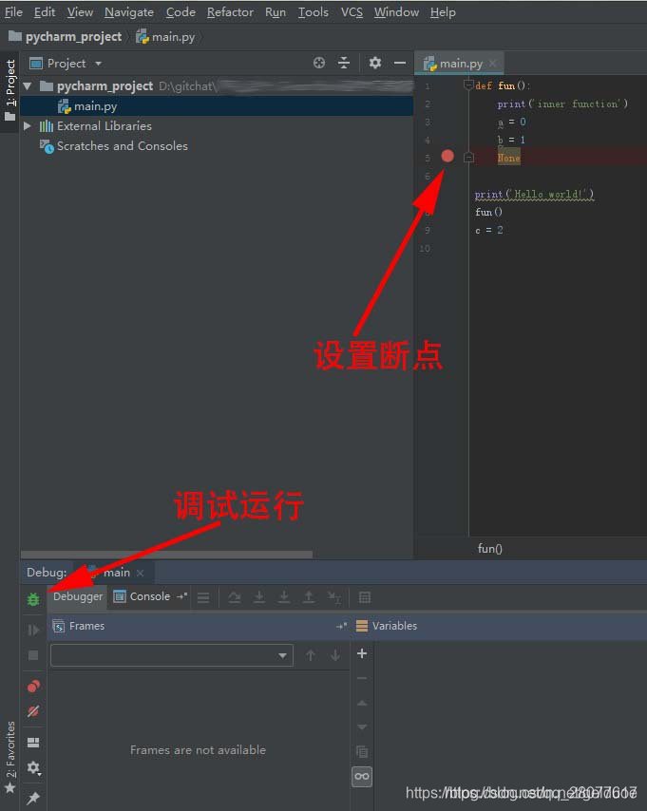Click Run to Cursor icon
This screenshot has width=647, height=811.
click(x=333, y=597)
